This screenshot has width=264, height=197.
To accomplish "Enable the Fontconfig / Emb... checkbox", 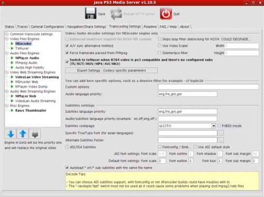I will point(159,147).
